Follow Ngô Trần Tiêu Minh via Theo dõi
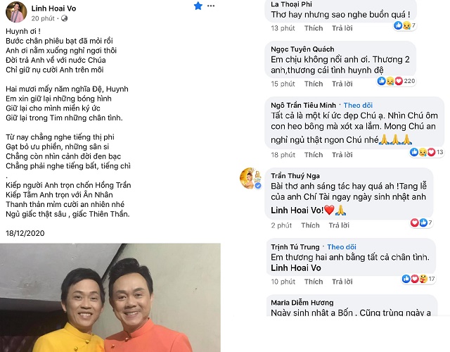Viewport: 450px width, 352px height. pos(358,106)
